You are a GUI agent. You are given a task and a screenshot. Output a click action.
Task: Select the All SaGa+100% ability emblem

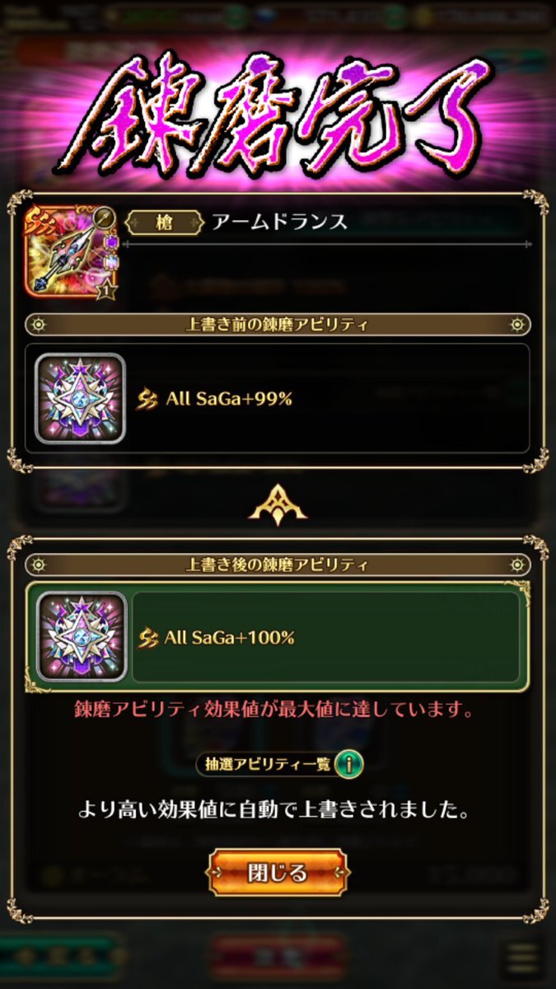click(x=80, y=637)
